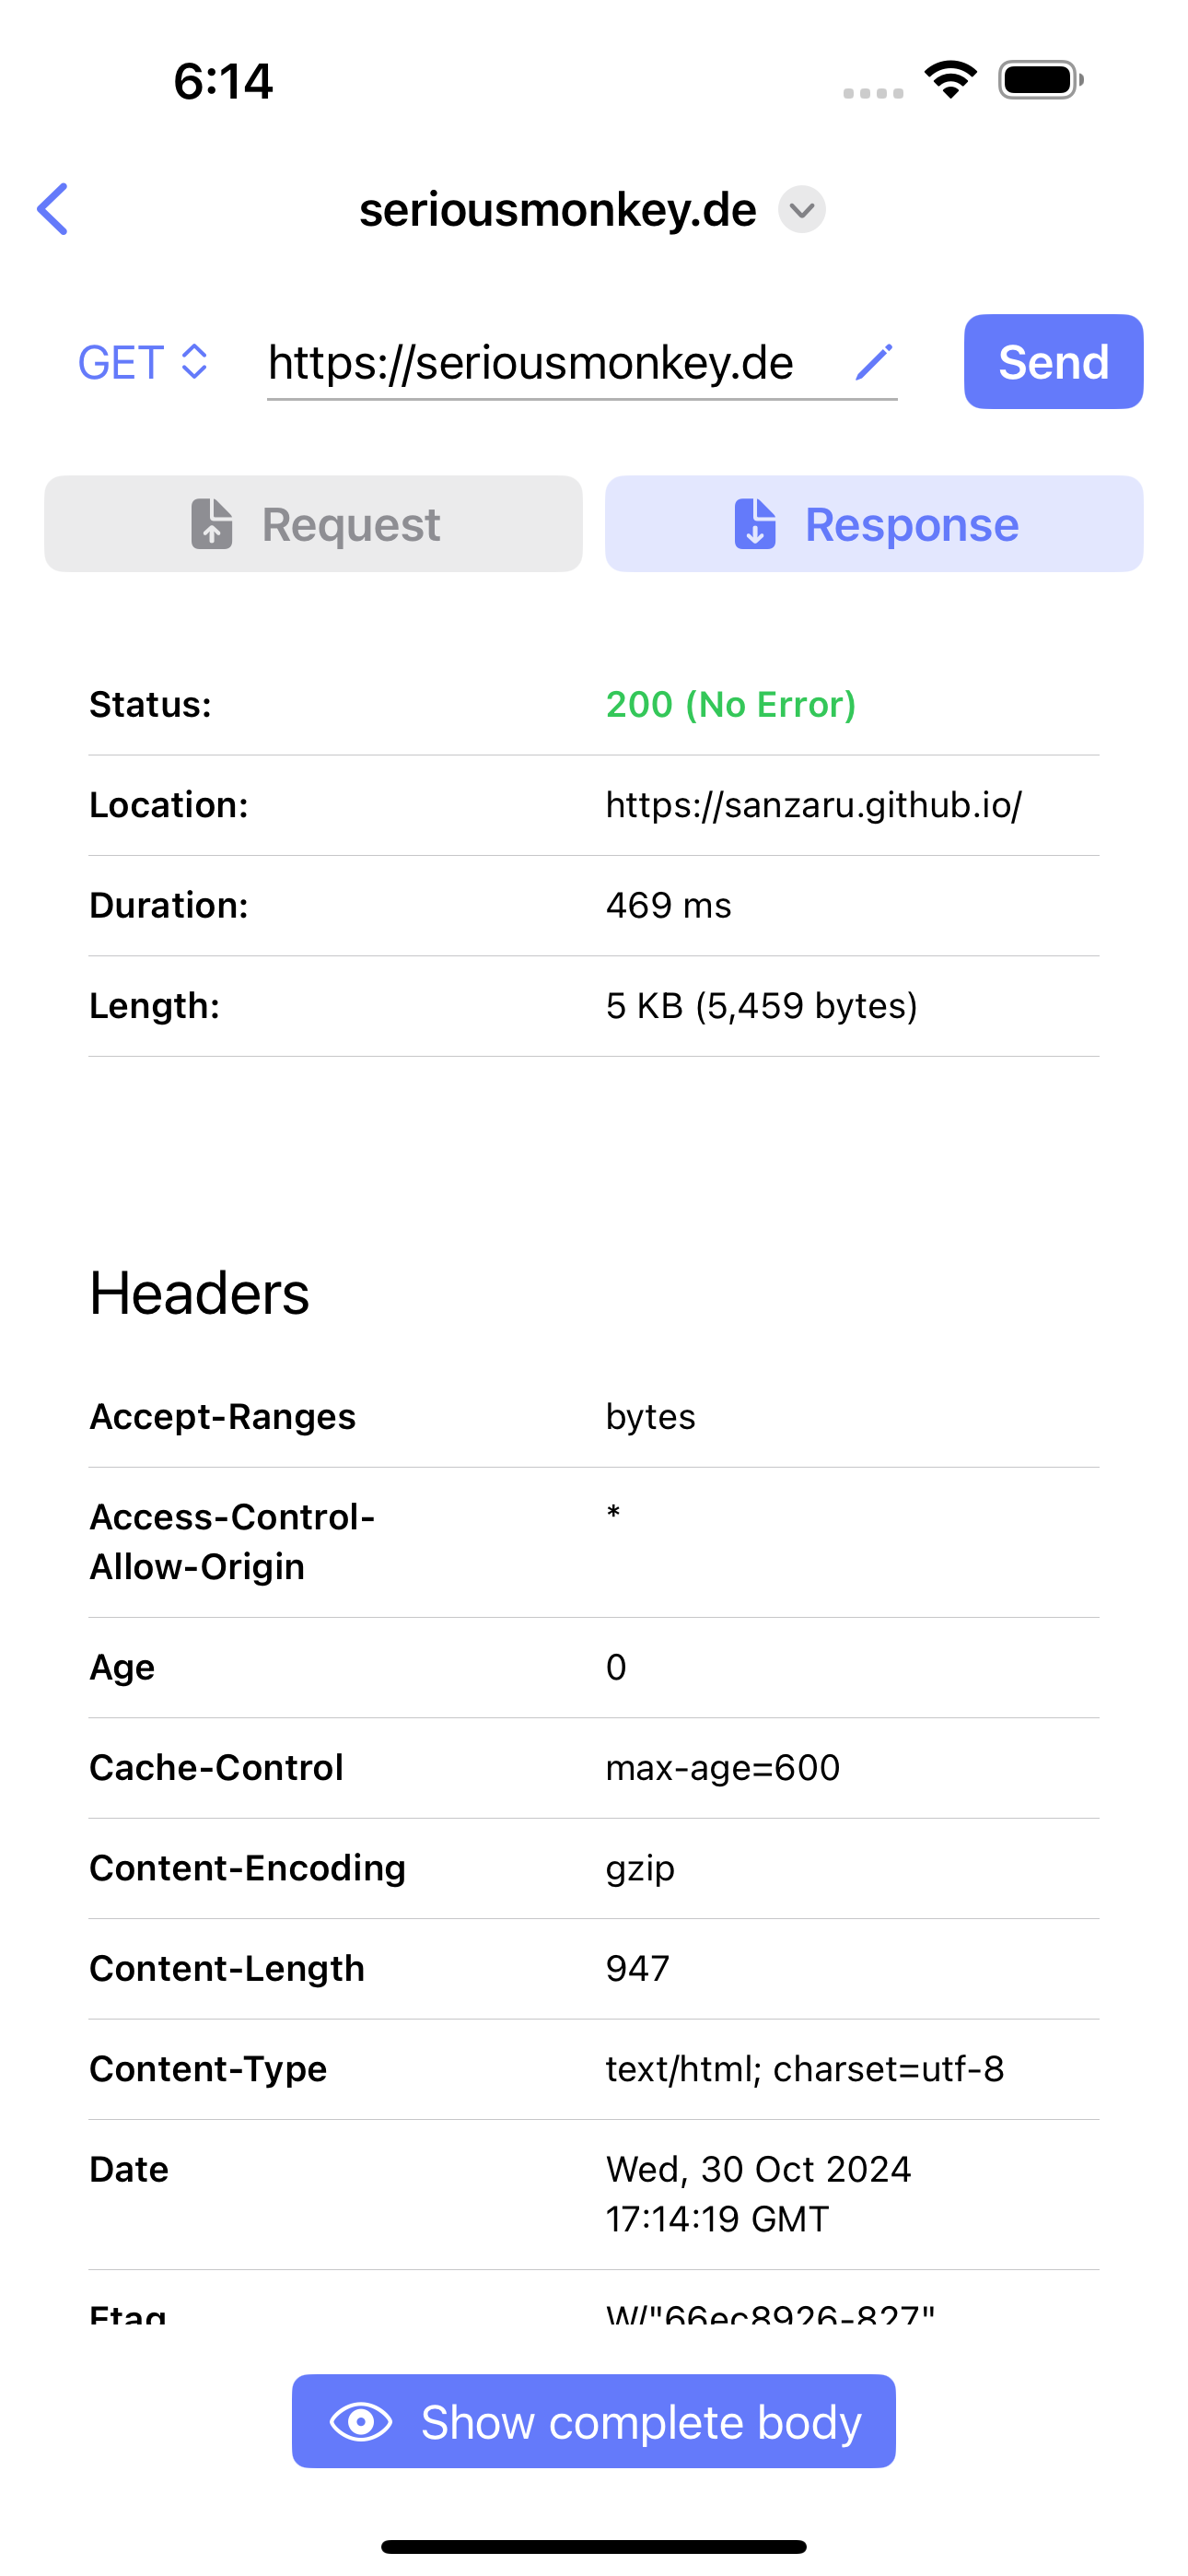Open the GET method selector

[143, 362]
